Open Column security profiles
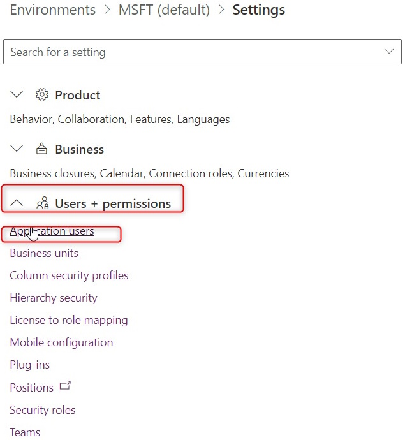 (69, 275)
